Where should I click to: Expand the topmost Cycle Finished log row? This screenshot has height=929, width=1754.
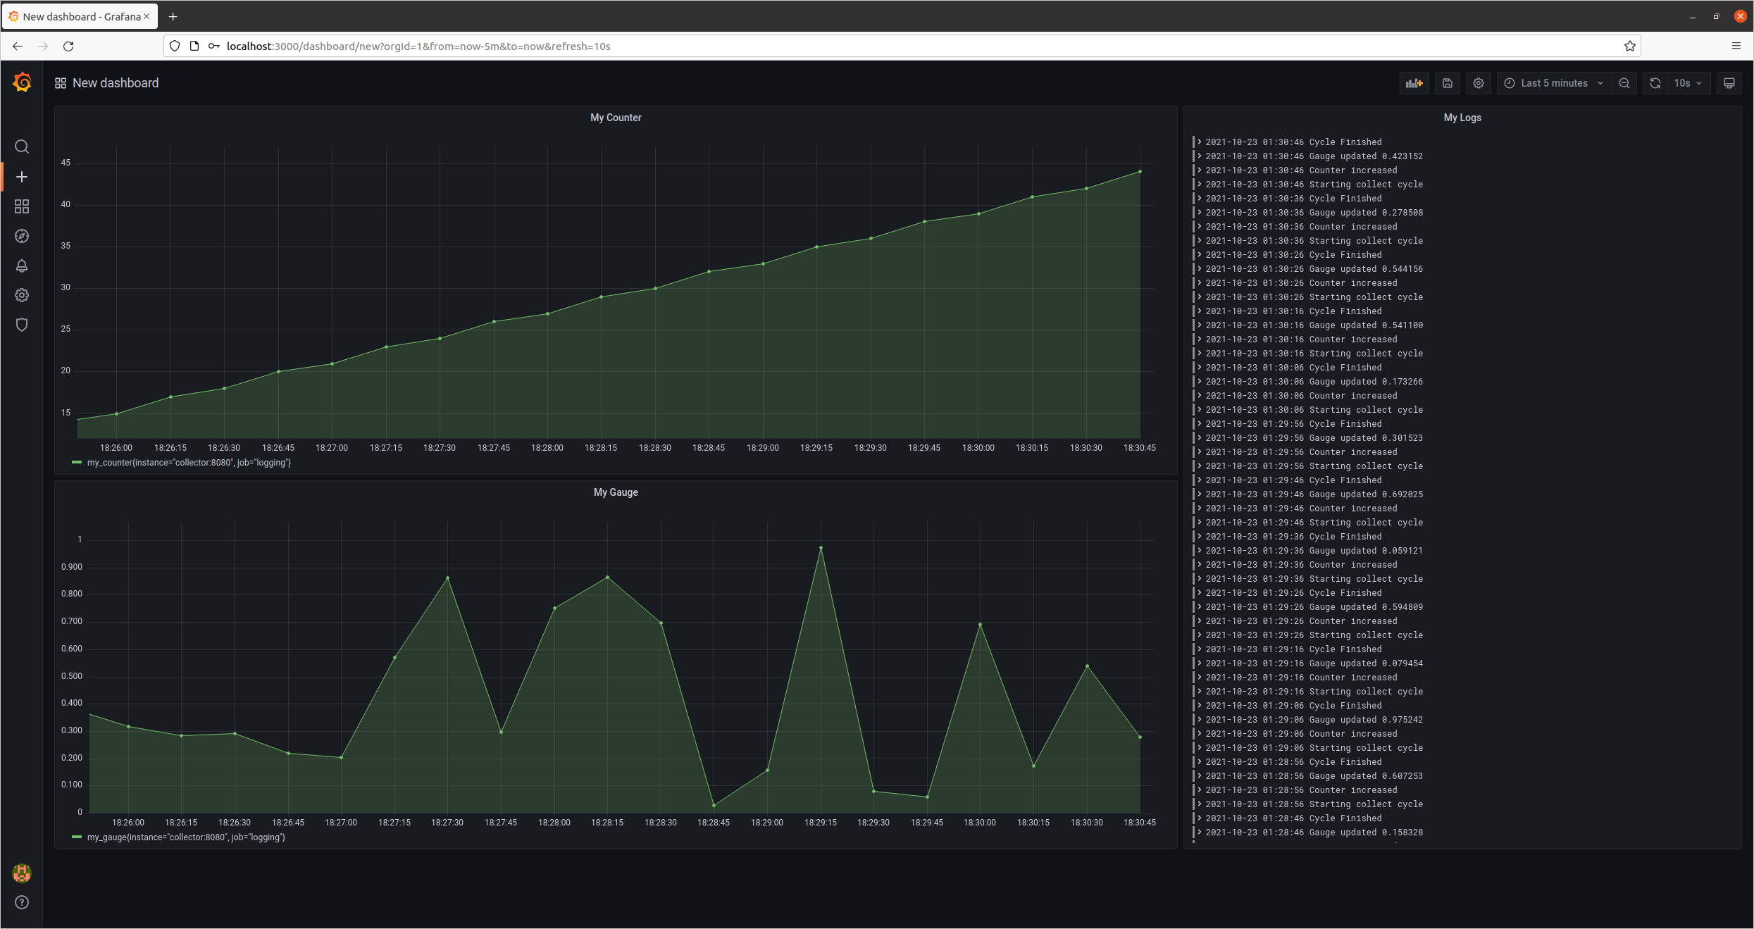(x=1200, y=142)
